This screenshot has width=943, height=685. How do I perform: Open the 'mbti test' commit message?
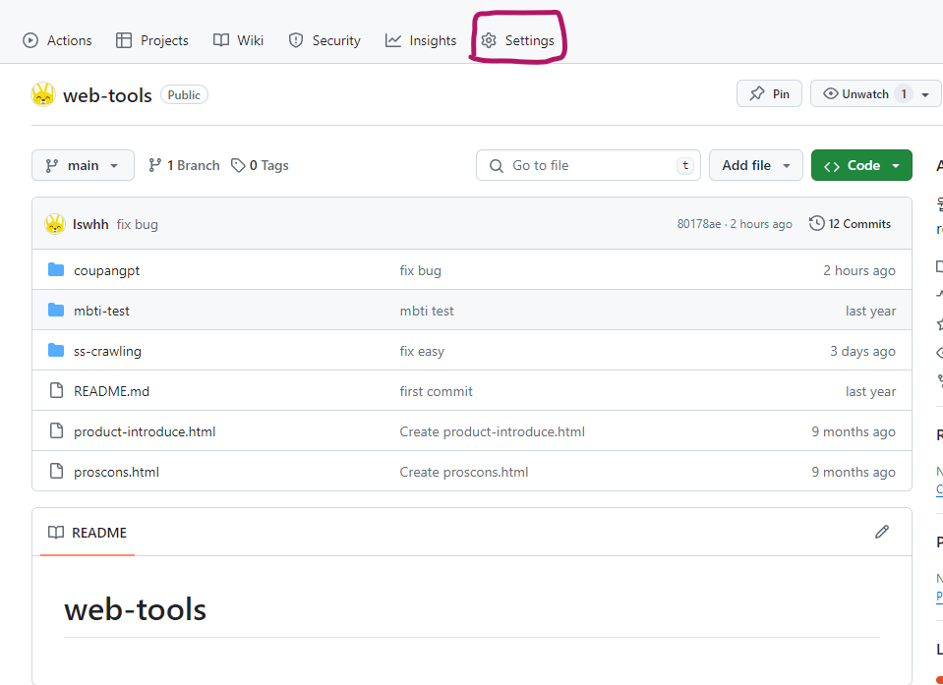[x=427, y=311]
